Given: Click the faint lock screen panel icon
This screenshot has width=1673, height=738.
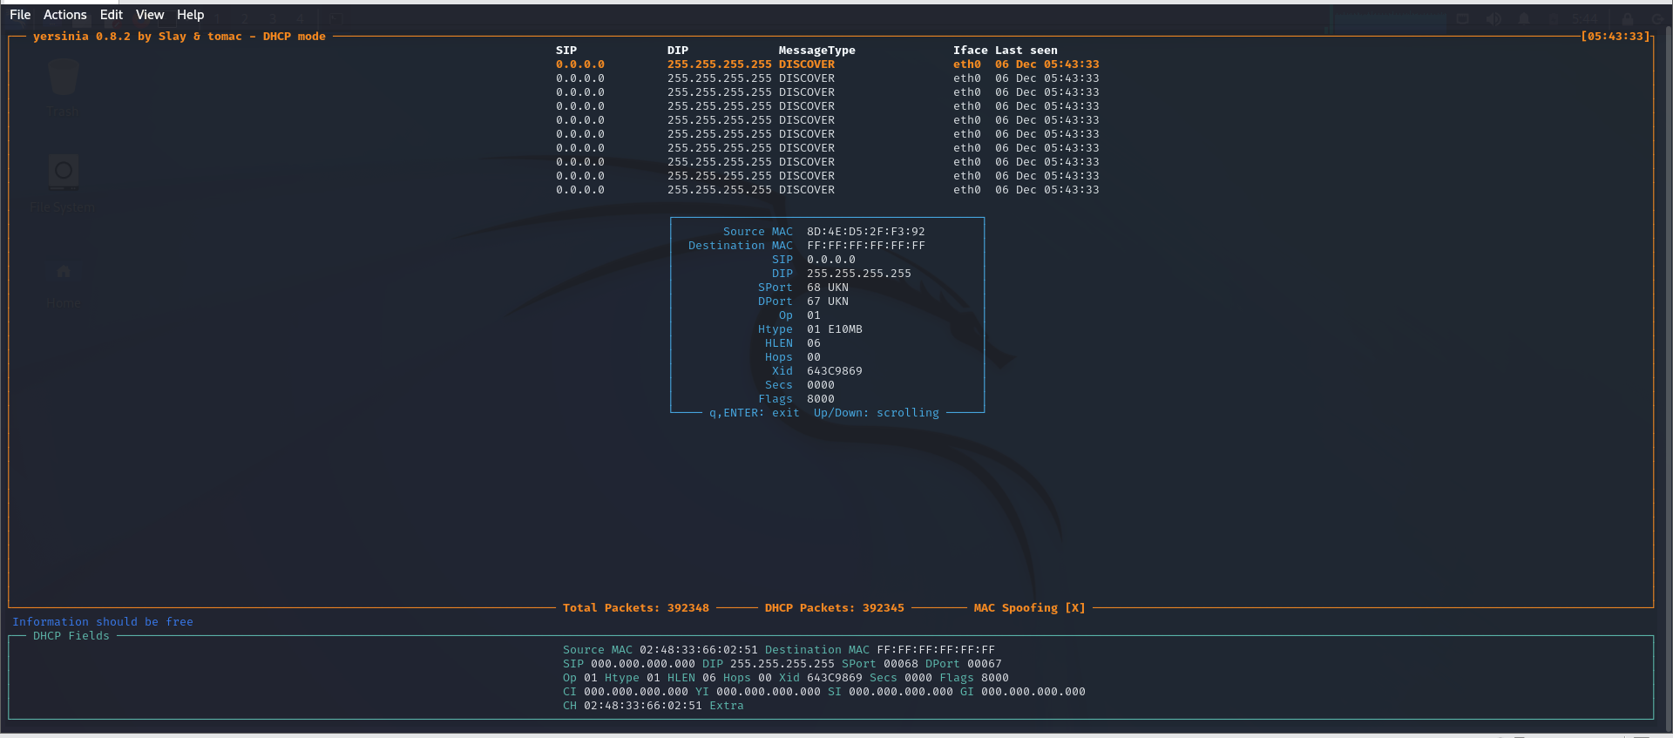Looking at the screenshot, I should 1627,18.
